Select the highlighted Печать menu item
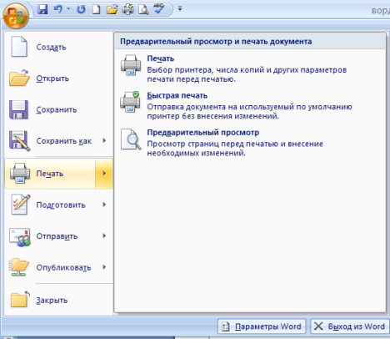Viewport: 390px width, 339px height. click(x=50, y=174)
